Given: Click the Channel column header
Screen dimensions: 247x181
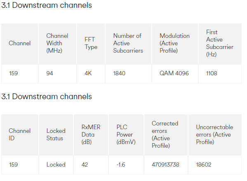Looking at the screenshot, I should 20,43.
